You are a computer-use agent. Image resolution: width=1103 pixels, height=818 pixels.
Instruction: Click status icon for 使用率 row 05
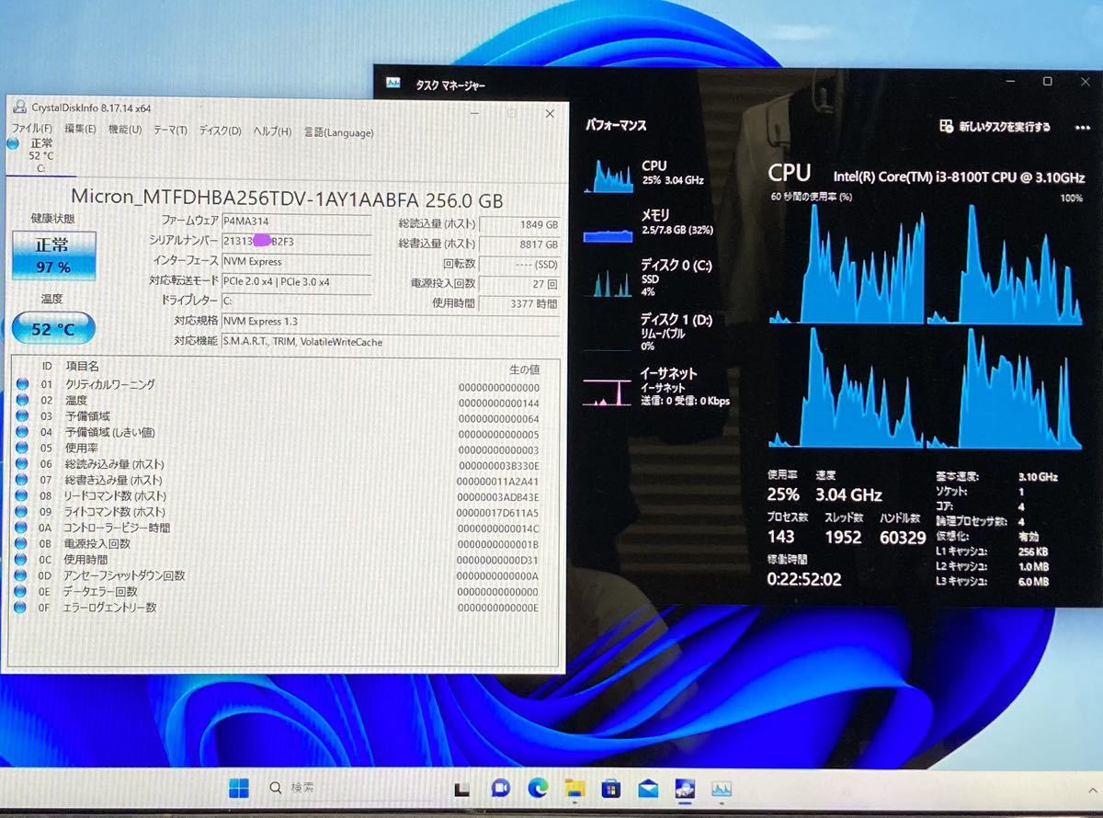pos(22,448)
